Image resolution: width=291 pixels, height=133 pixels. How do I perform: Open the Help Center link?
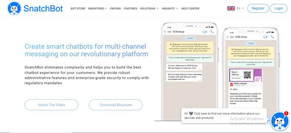tap(190, 9)
